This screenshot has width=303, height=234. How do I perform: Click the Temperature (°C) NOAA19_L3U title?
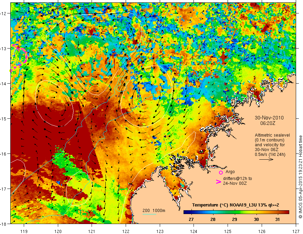click(x=236, y=205)
